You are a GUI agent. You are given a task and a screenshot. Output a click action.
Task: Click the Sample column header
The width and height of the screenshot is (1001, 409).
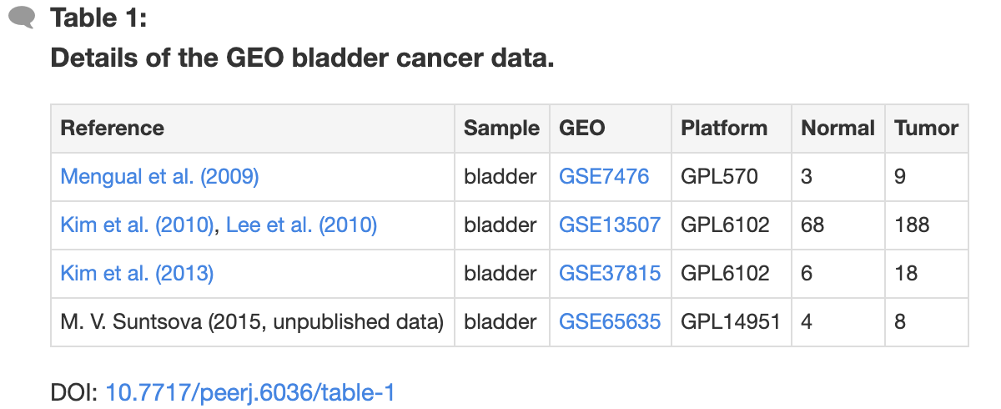coord(502,129)
